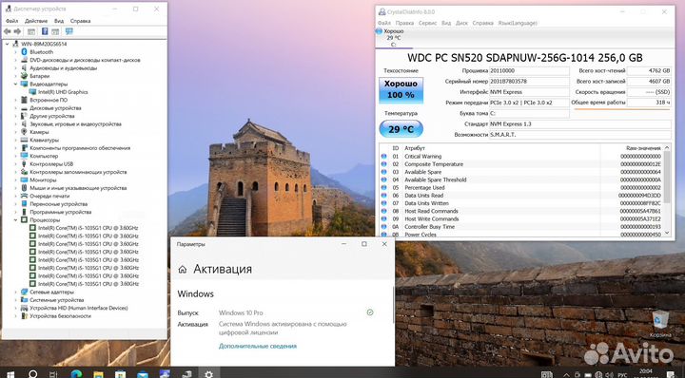This screenshot has width=685, height=378.
Task: Click the blue status circle of Critical Warning row
Action: 384,156
